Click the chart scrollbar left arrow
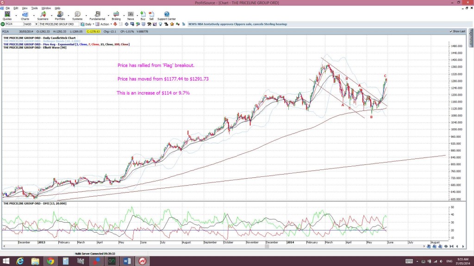The height and width of the screenshot is (266, 474). pos(4,247)
